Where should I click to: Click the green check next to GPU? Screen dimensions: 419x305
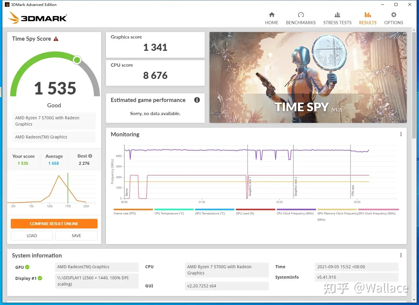pos(27,267)
